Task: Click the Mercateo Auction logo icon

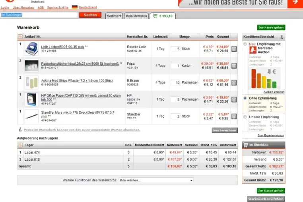Action: pyautogui.click(x=252, y=50)
